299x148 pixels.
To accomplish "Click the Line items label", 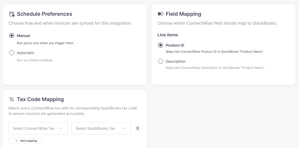I will pyautogui.click(x=168, y=35).
